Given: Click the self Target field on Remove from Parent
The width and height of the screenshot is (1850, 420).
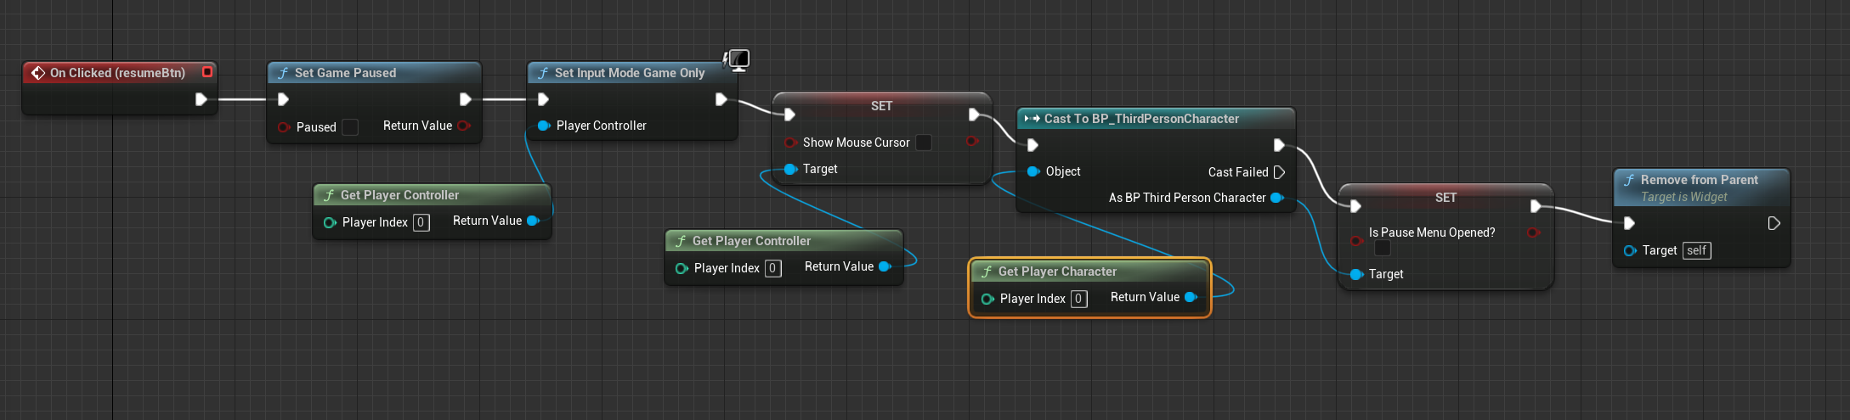Looking at the screenshot, I should click(1696, 250).
